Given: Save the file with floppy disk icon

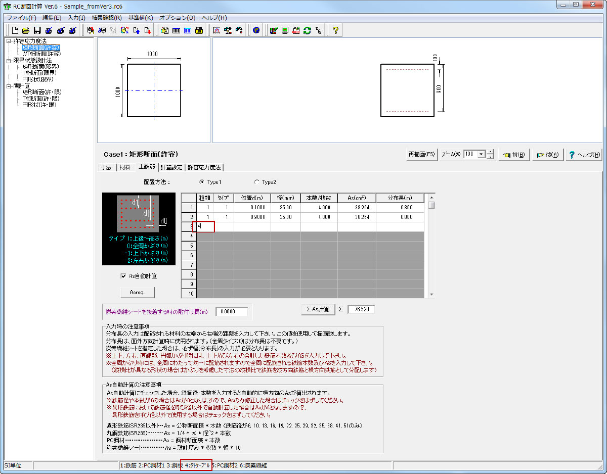Looking at the screenshot, I should [37, 30].
